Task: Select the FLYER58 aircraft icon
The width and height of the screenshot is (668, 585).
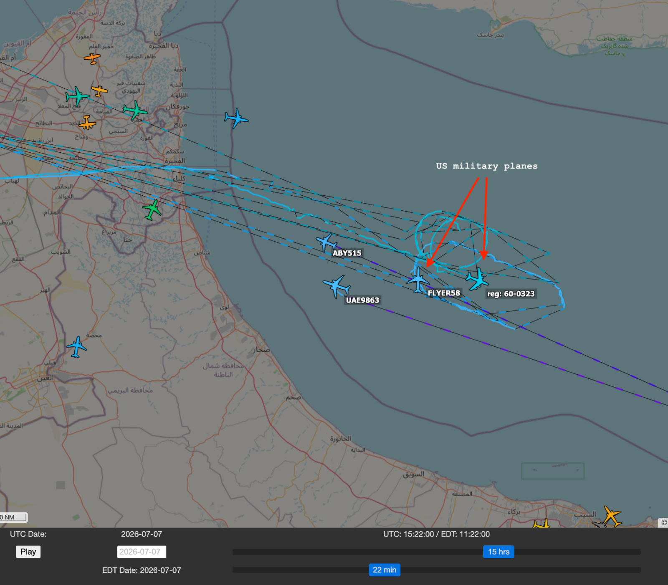Action: (x=418, y=280)
